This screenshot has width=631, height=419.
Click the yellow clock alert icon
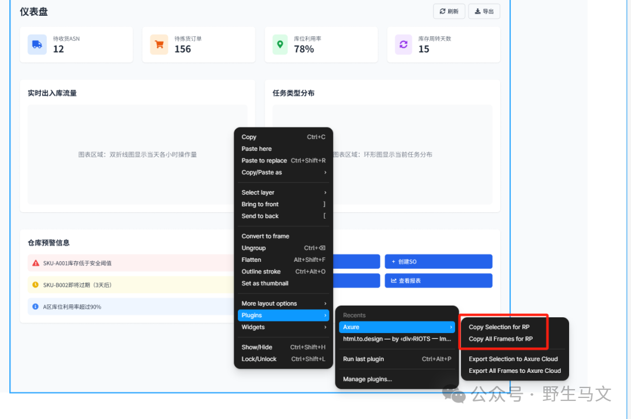[36, 285]
